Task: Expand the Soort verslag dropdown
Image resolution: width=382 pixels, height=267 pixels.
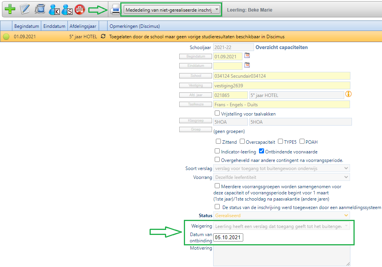Action: point(281,168)
